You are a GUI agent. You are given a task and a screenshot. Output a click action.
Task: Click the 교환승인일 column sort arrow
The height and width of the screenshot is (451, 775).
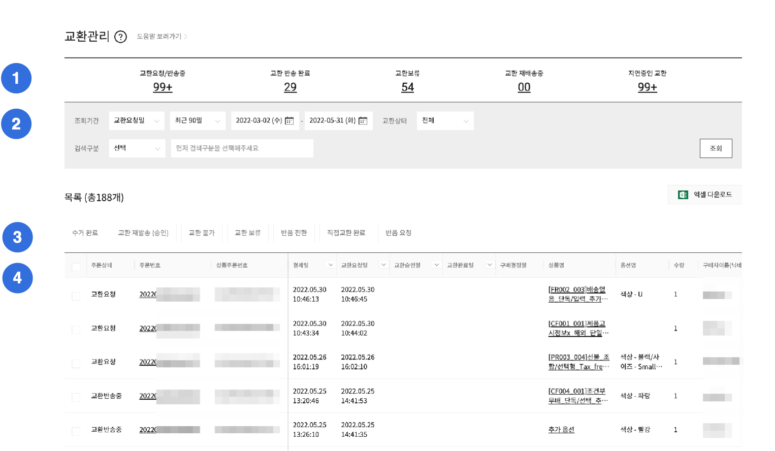[x=436, y=265]
